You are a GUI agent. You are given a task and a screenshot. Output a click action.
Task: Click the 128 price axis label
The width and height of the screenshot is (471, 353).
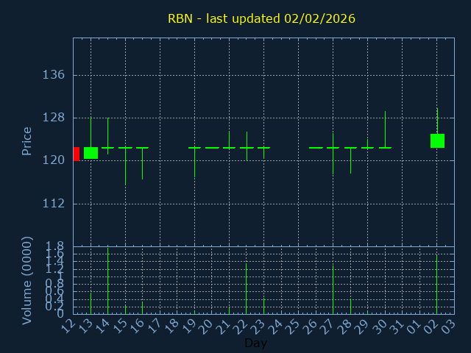54,118
